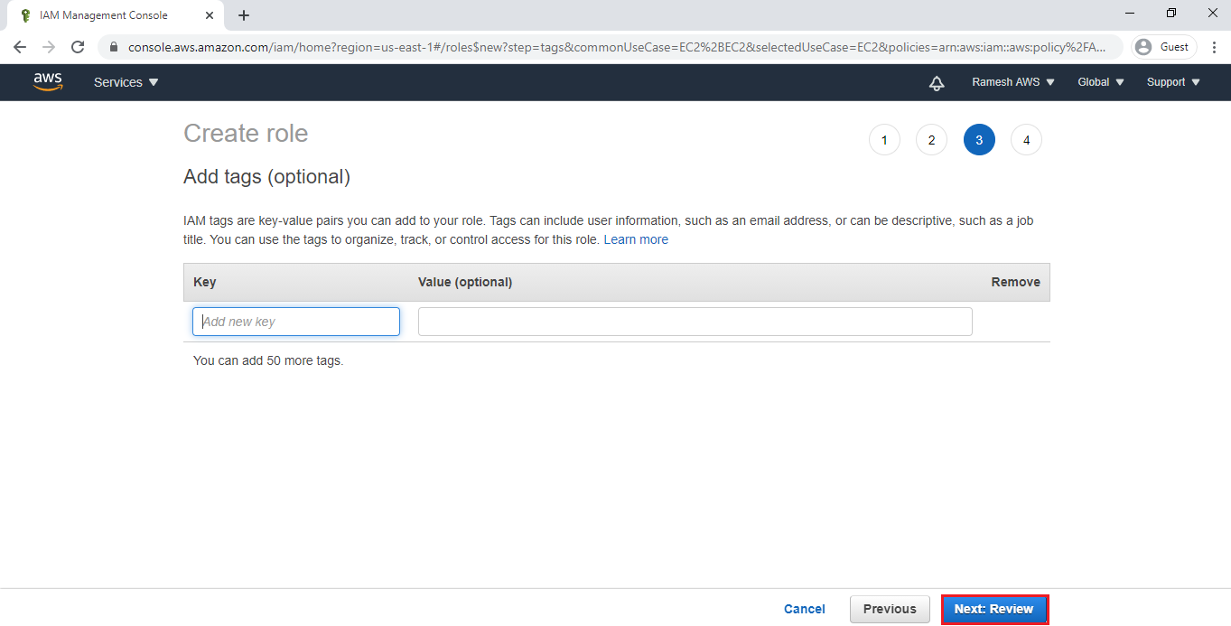Click the Key column header

click(x=205, y=282)
